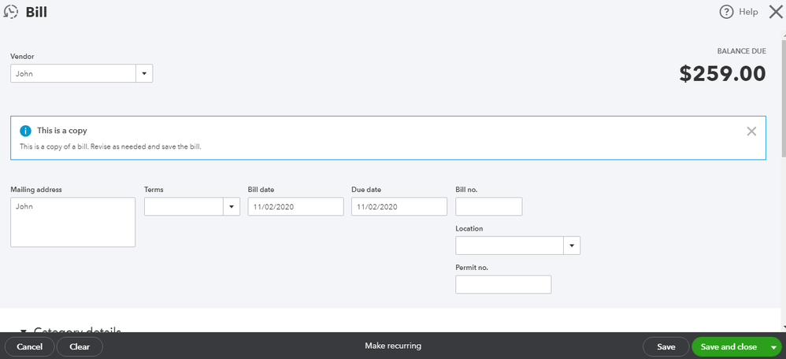Click the blue info icon in notice
The width and height of the screenshot is (786, 359).
[x=25, y=131]
